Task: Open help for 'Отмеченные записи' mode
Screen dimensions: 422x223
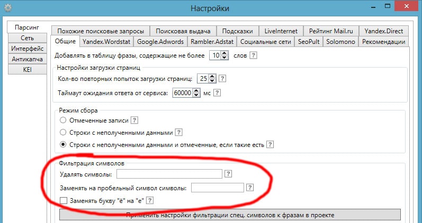Action: click(x=134, y=120)
